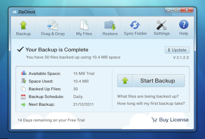Click the 'Space Used:' label
205x139 pixels.
pos(41,81)
